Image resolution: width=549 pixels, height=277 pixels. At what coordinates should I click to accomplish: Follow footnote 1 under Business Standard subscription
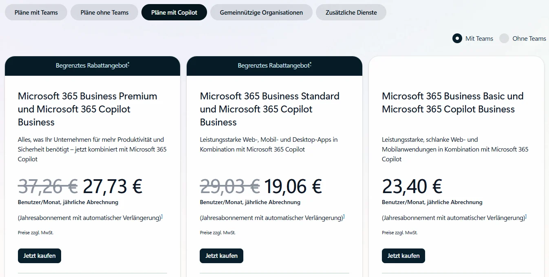click(x=344, y=216)
